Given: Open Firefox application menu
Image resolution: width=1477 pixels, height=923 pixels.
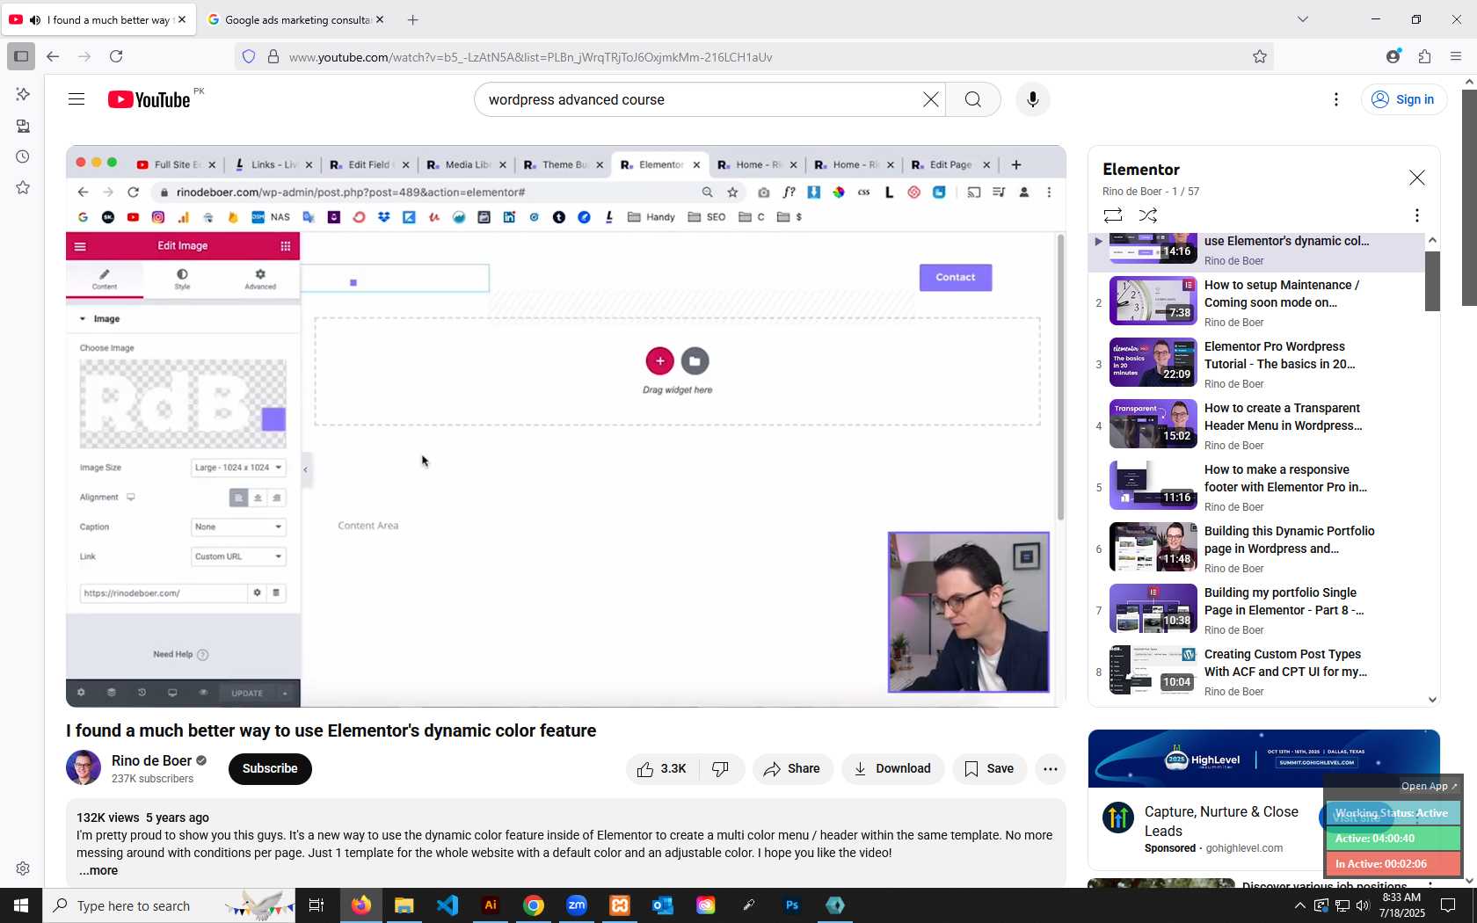Looking at the screenshot, I should [x=1456, y=56].
